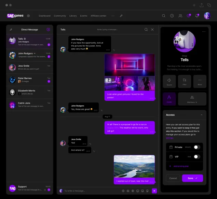This screenshot has height=199, width=217.
Task: Enable the VIP access plan switch
Action: 196,157
